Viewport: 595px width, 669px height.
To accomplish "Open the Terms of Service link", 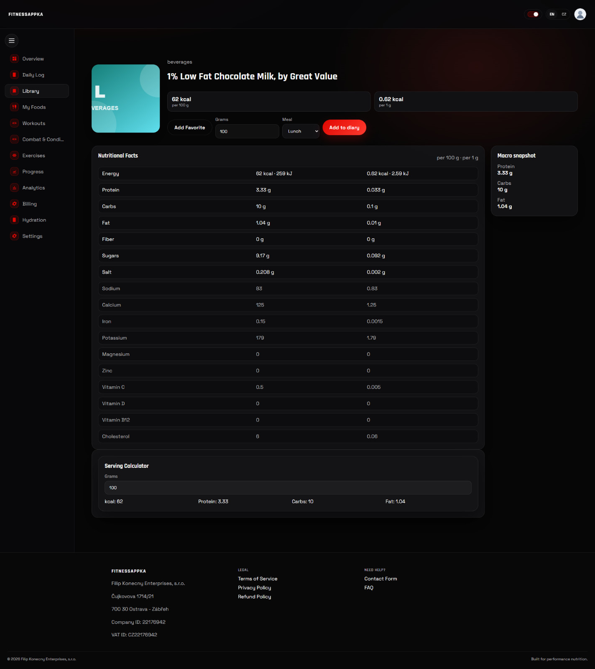I will (x=258, y=579).
